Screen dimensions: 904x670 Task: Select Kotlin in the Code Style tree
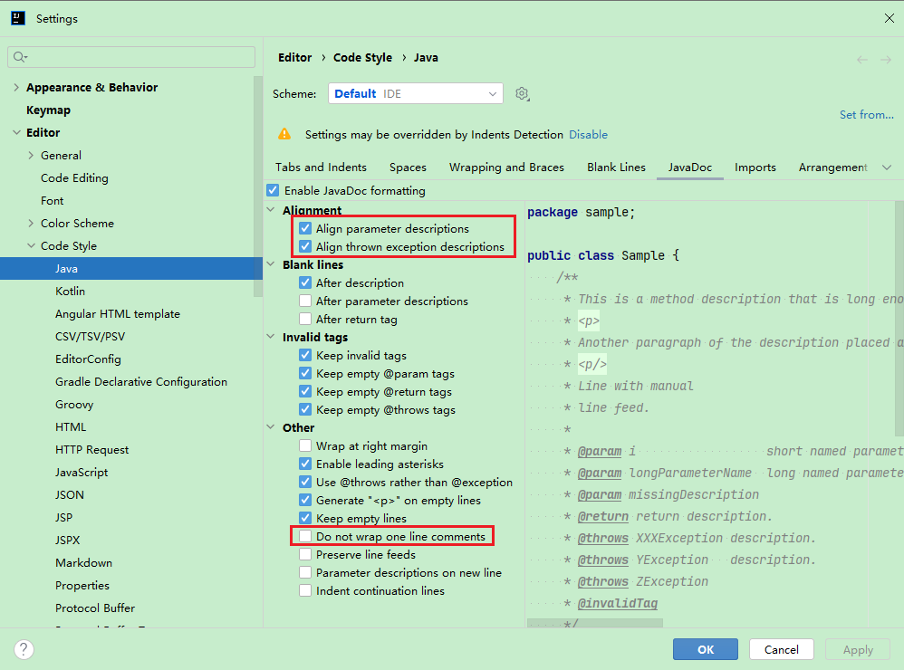[70, 292]
